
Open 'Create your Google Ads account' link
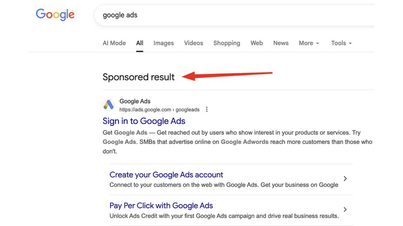166,175
